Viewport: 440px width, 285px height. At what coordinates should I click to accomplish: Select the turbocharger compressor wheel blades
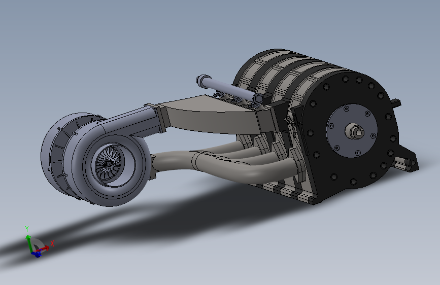(x=108, y=164)
